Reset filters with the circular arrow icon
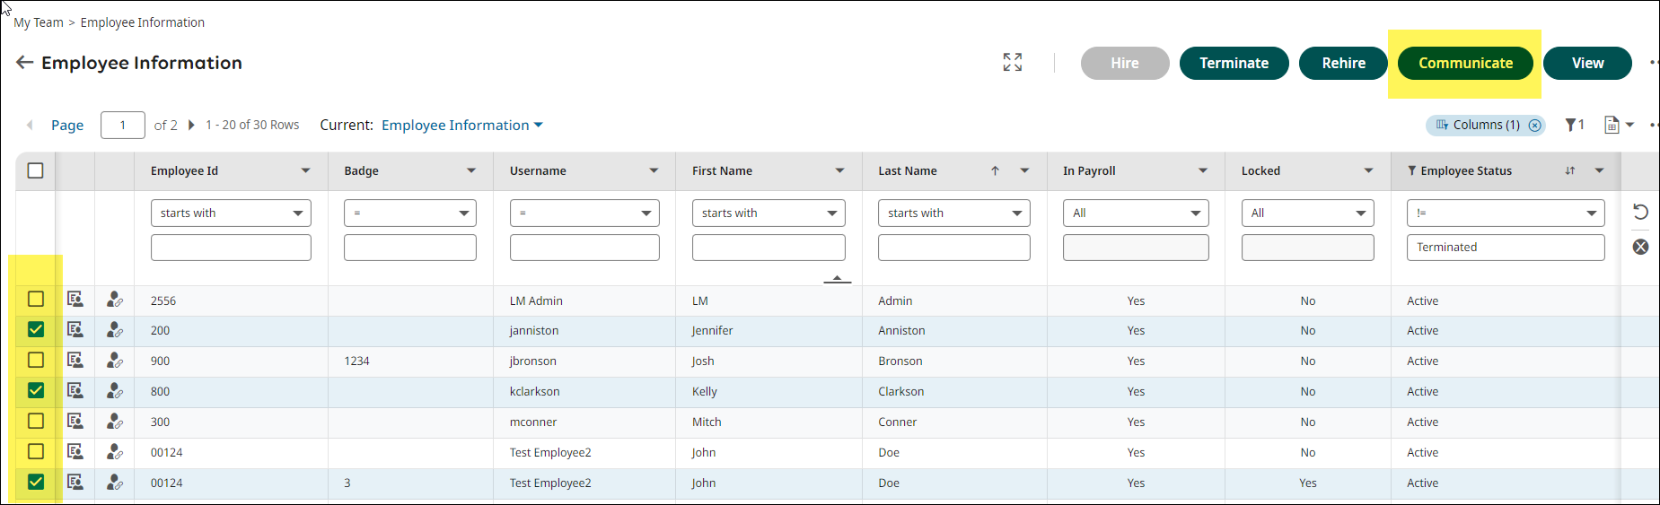The width and height of the screenshot is (1660, 505). pos(1640,213)
